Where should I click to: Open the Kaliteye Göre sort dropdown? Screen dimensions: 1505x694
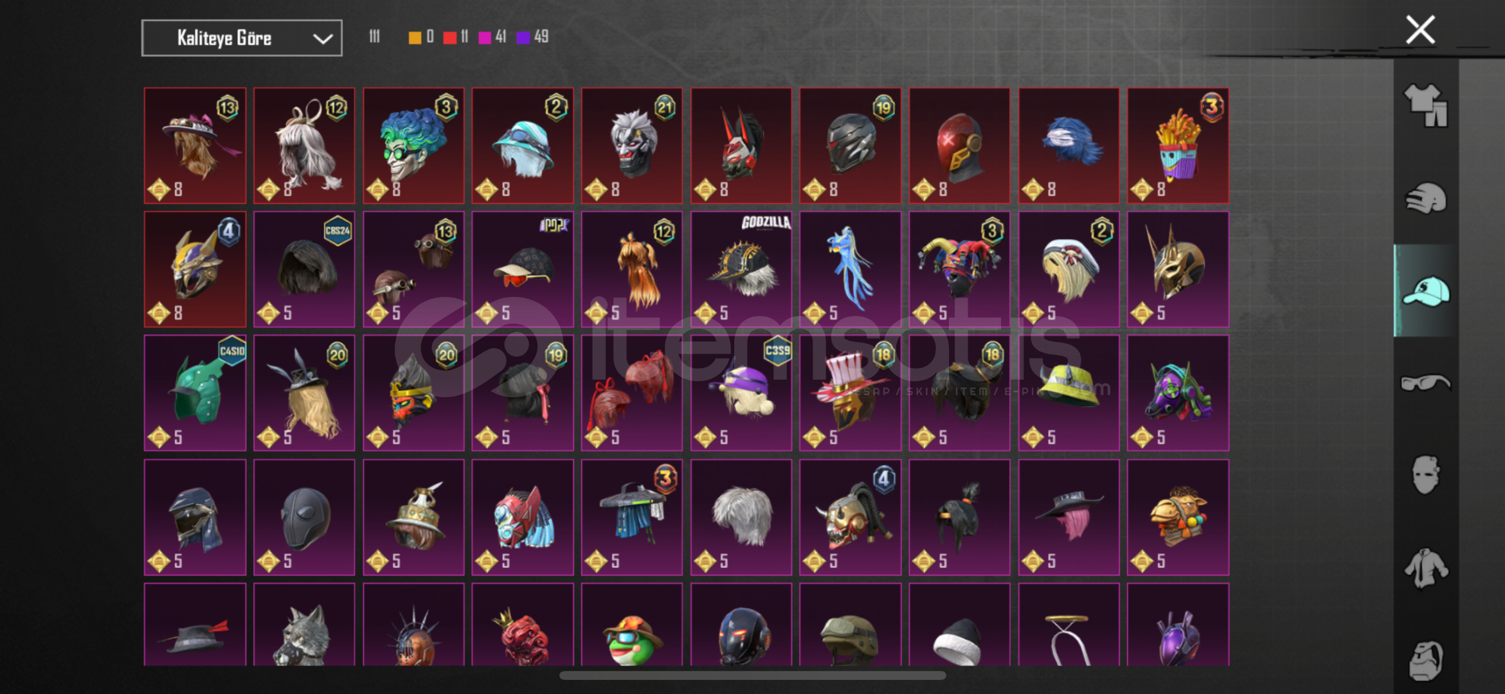(x=242, y=38)
